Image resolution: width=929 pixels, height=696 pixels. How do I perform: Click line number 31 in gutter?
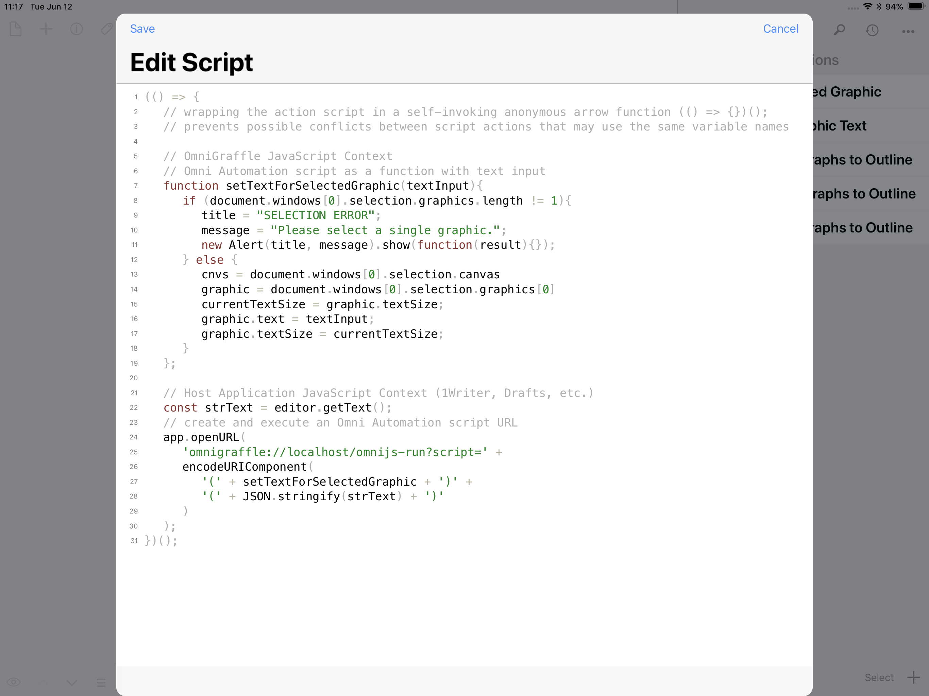pyautogui.click(x=134, y=541)
